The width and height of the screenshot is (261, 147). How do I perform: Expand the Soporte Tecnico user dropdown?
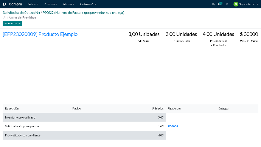click(249, 4)
